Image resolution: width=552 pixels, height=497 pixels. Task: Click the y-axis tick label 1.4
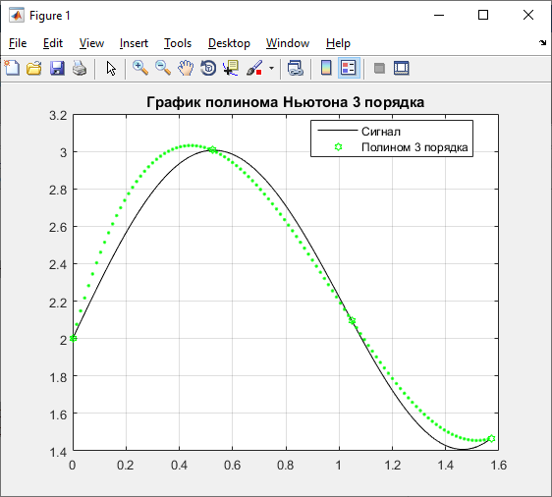[x=58, y=452]
